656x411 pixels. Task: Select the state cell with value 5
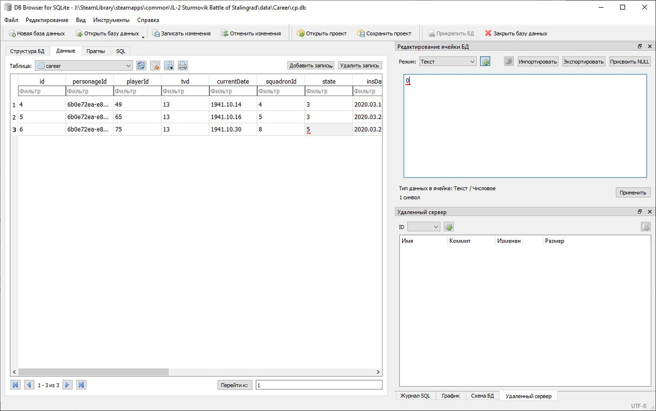(x=329, y=129)
